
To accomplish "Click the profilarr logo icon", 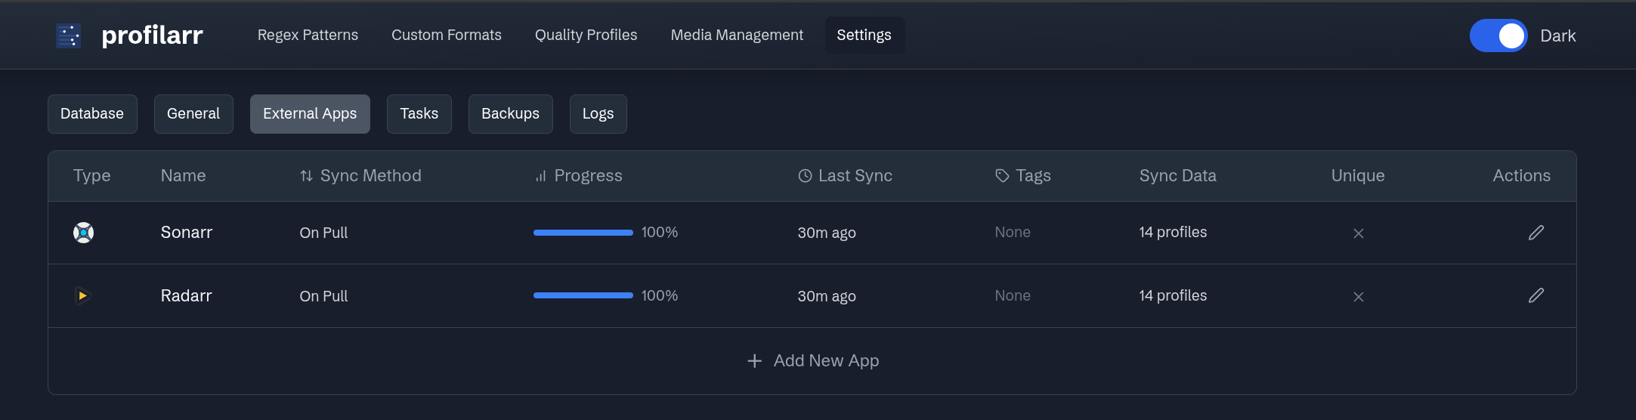I will click(69, 36).
